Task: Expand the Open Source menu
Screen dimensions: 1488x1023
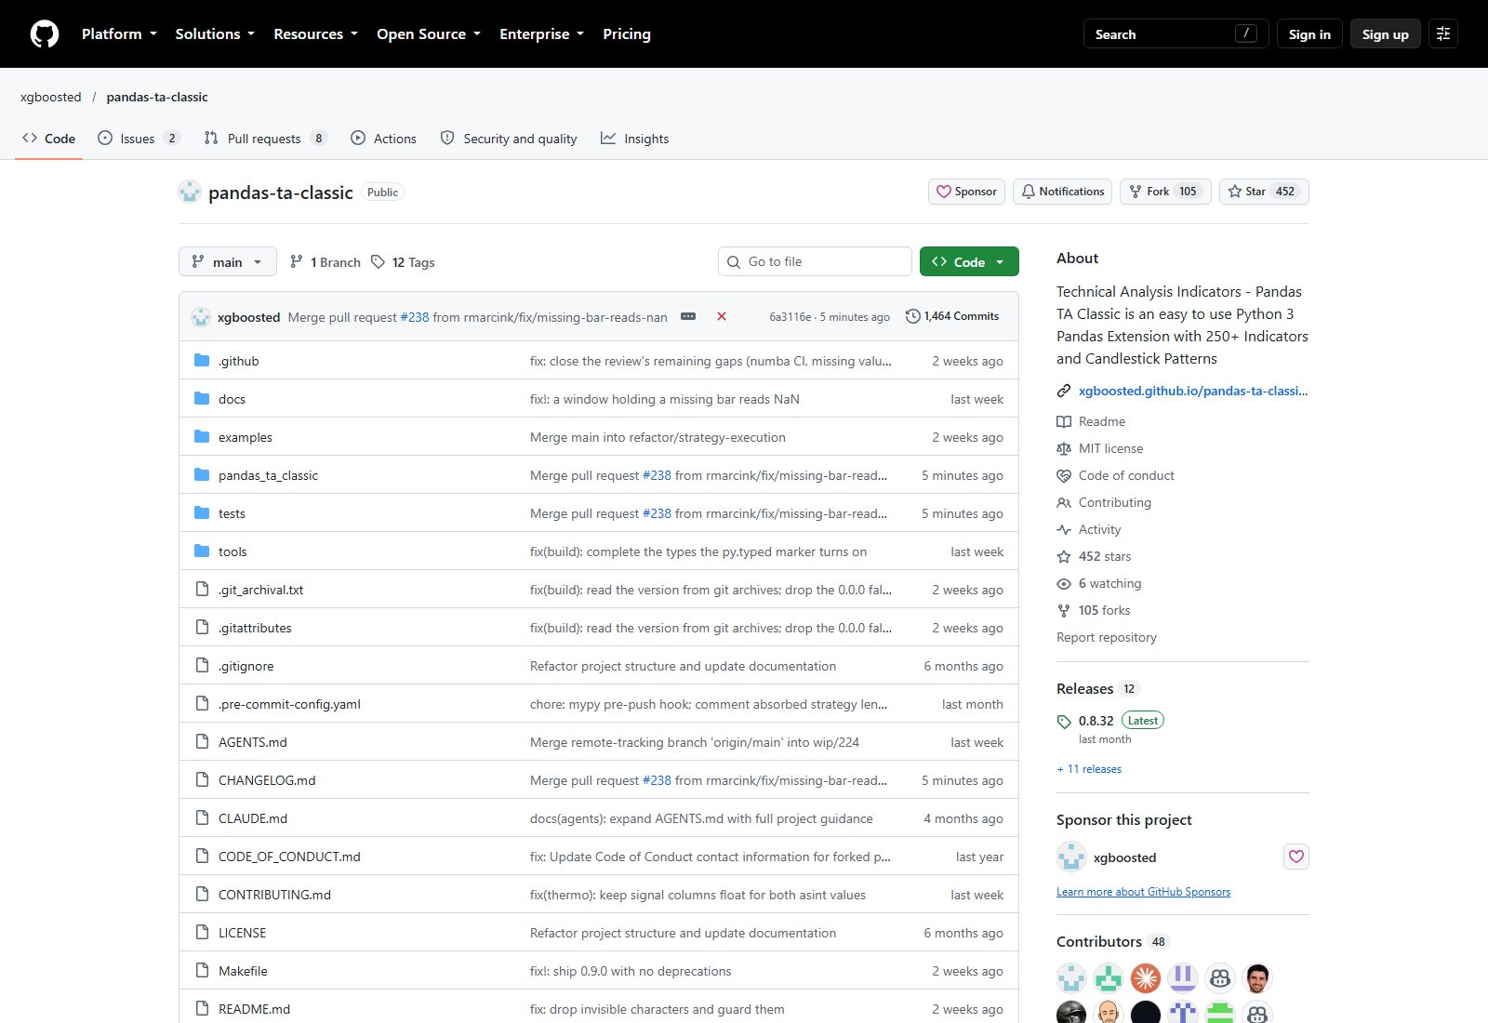Action: [429, 34]
